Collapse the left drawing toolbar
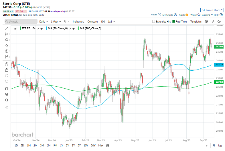The width and height of the screenshot is (225, 151). (x=7, y=107)
